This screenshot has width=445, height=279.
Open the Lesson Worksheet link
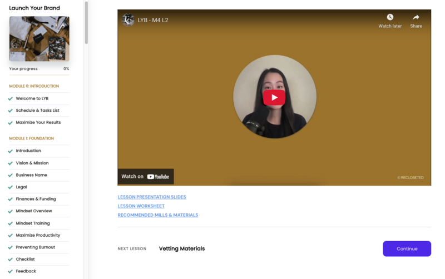[141, 206]
